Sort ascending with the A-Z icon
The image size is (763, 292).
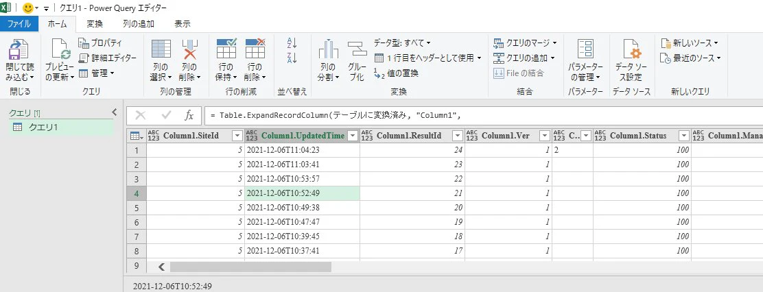coord(292,42)
